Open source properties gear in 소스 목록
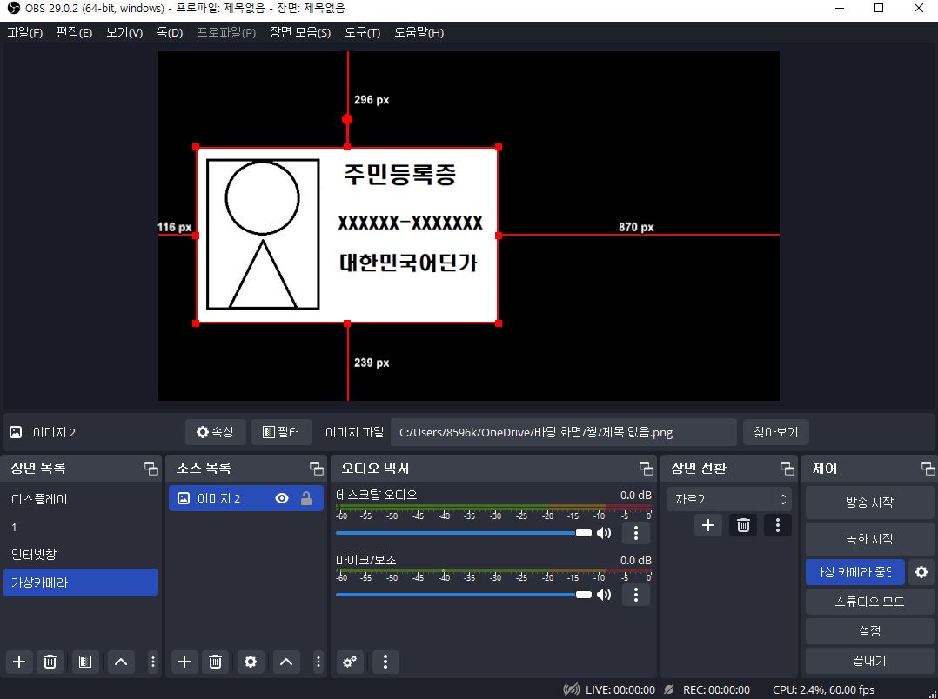The height and width of the screenshot is (699, 938). pyautogui.click(x=251, y=662)
